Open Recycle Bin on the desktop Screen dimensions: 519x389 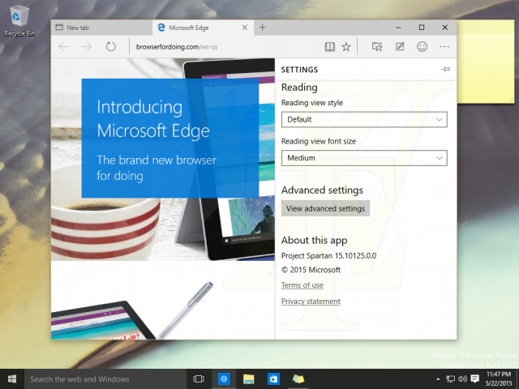(19, 20)
